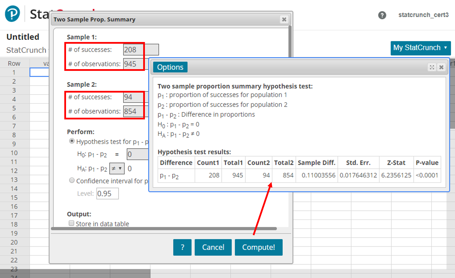455x278 pixels.
Task: Select row 20 header in spreadsheet
Action: (x=14, y=242)
